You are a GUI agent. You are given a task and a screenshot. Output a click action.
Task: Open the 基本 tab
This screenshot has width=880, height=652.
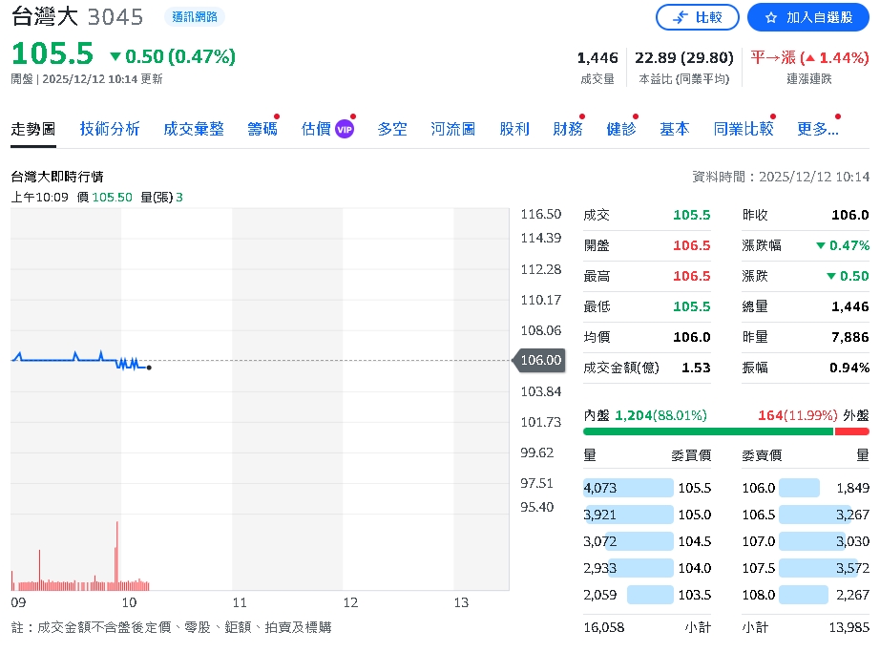coord(674,128)
